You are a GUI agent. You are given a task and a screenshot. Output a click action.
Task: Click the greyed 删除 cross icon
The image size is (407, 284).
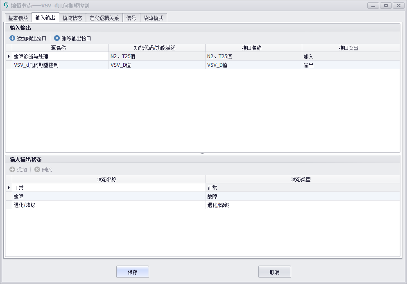[x=37, y=169]
